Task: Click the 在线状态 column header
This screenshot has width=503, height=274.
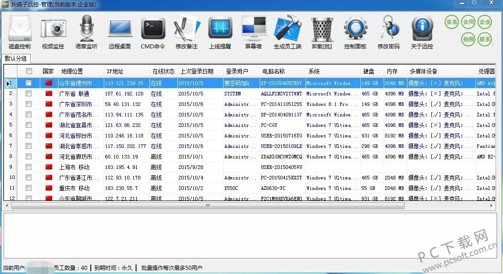Action: coord(163,72)
